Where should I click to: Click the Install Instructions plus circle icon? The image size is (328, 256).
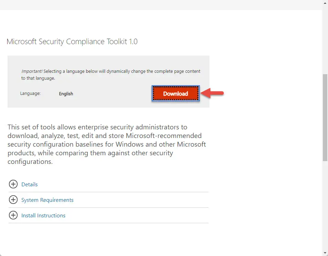[x=13, y=215]
